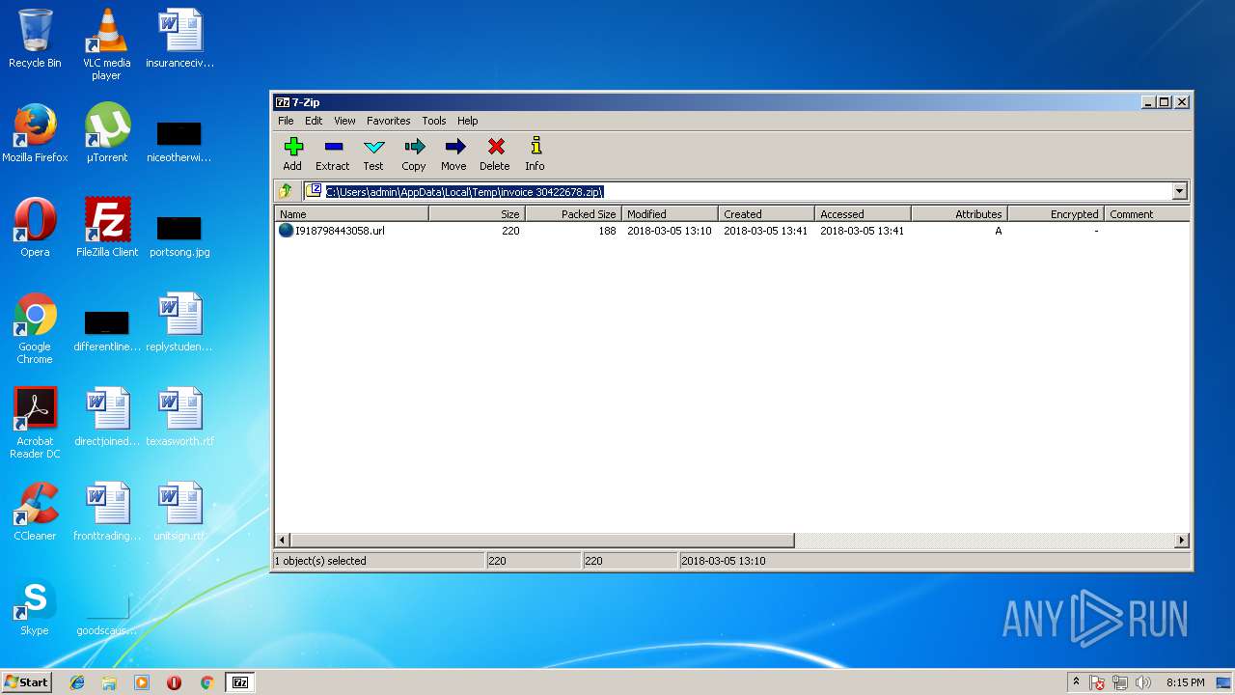Sort by the Modified column header
This screenshot has height=695, width=1235.
(x=670, y=214)
